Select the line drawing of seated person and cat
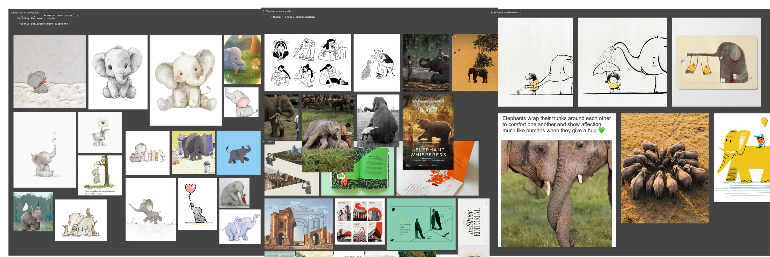770x257 pixels. pyautogui.click(x=376, y=63)
